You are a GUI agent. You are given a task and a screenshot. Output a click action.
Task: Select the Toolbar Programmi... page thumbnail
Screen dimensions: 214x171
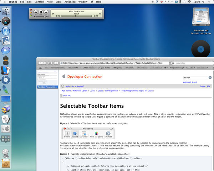47,79
